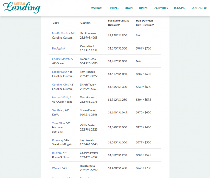Select captain Shaun Dunn's name
The image size is (210, 178).
tap(87, 110)
